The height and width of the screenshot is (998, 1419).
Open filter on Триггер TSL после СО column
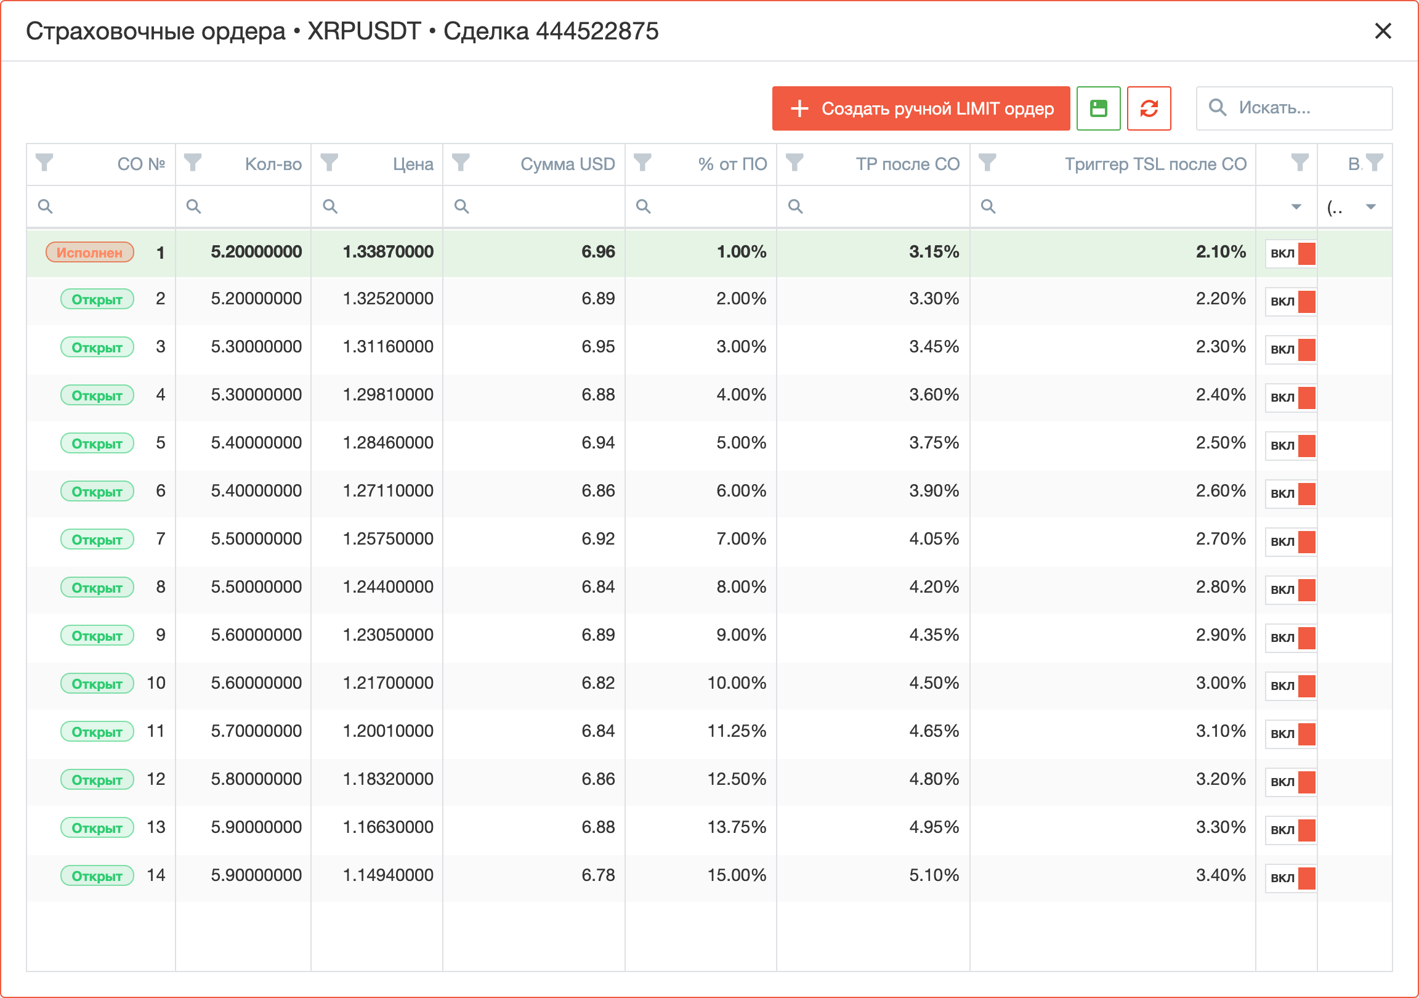(x=988, y=163)
